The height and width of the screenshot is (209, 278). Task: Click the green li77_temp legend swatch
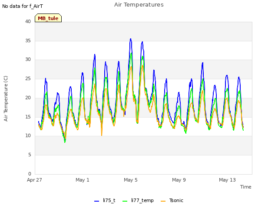125,201
